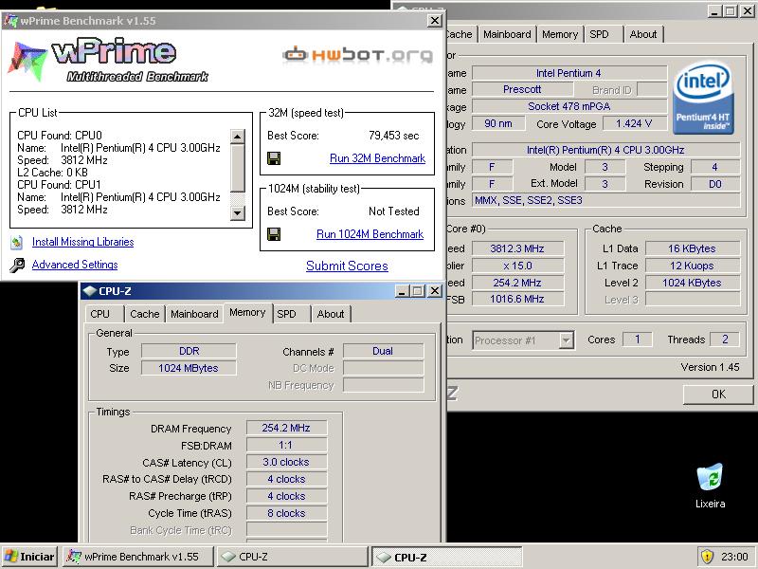Screen dimensions: 758x569
Task: Click the first CPU-Z taskbar button
Action: tap(292, 557)
